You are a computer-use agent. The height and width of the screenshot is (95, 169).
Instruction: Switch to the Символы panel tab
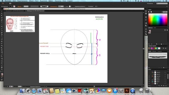(x=159, y=51)
